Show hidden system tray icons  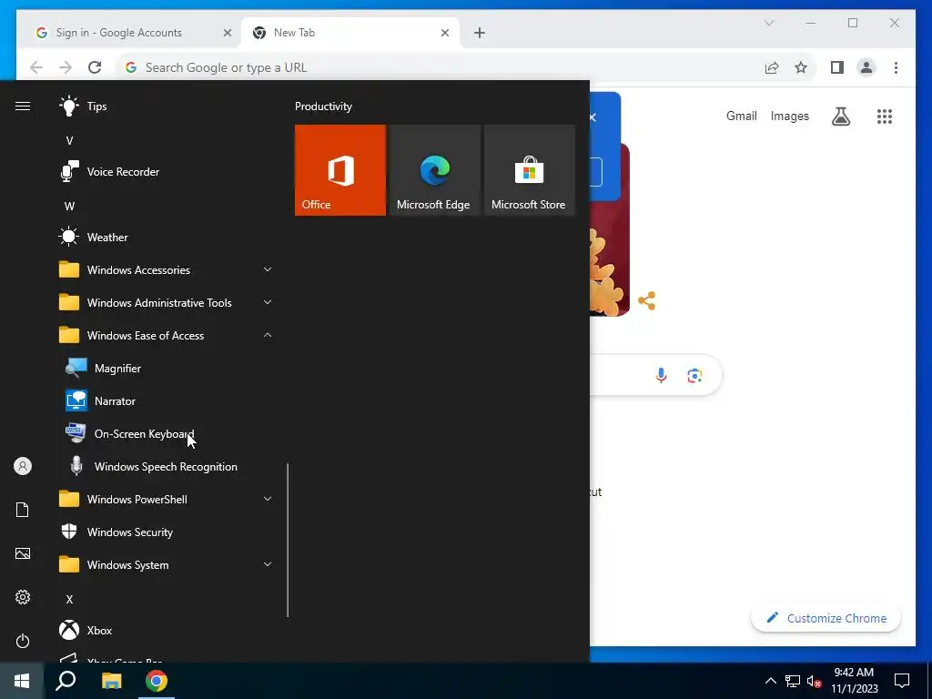click(770, 681)
